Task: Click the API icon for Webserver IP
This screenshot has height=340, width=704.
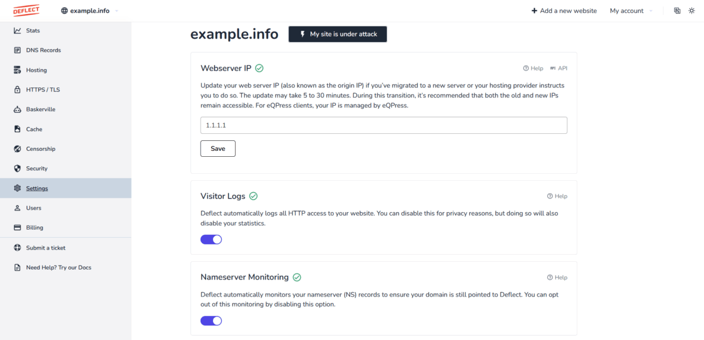Action: point(553,68)
